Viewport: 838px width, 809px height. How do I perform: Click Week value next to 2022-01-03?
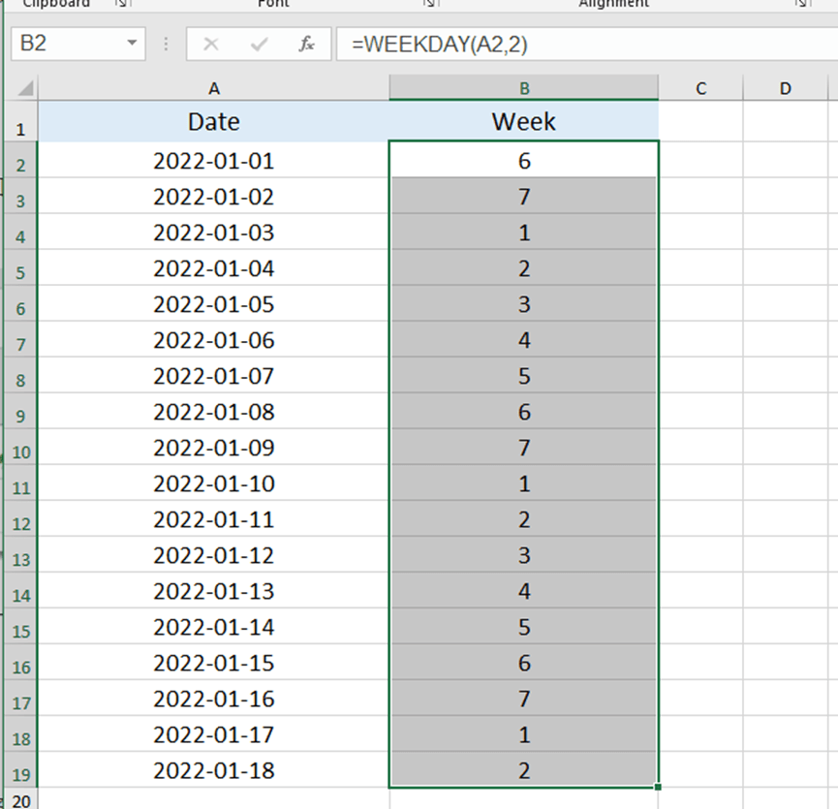click(x=524, y=232)
